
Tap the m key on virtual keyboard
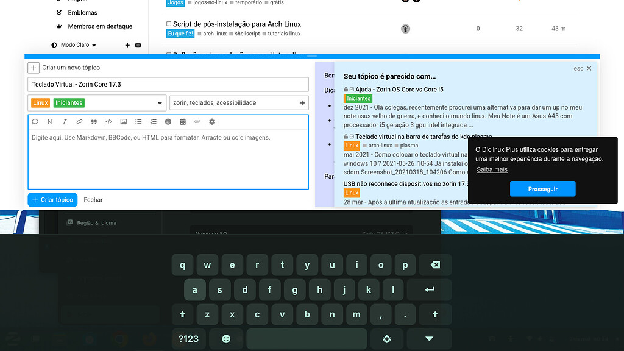(356, 314)
